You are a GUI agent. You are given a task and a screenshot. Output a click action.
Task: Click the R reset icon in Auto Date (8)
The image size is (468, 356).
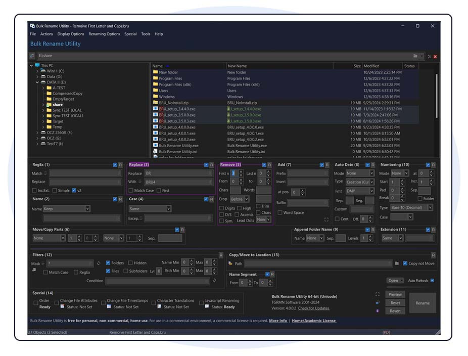[373, 165]
